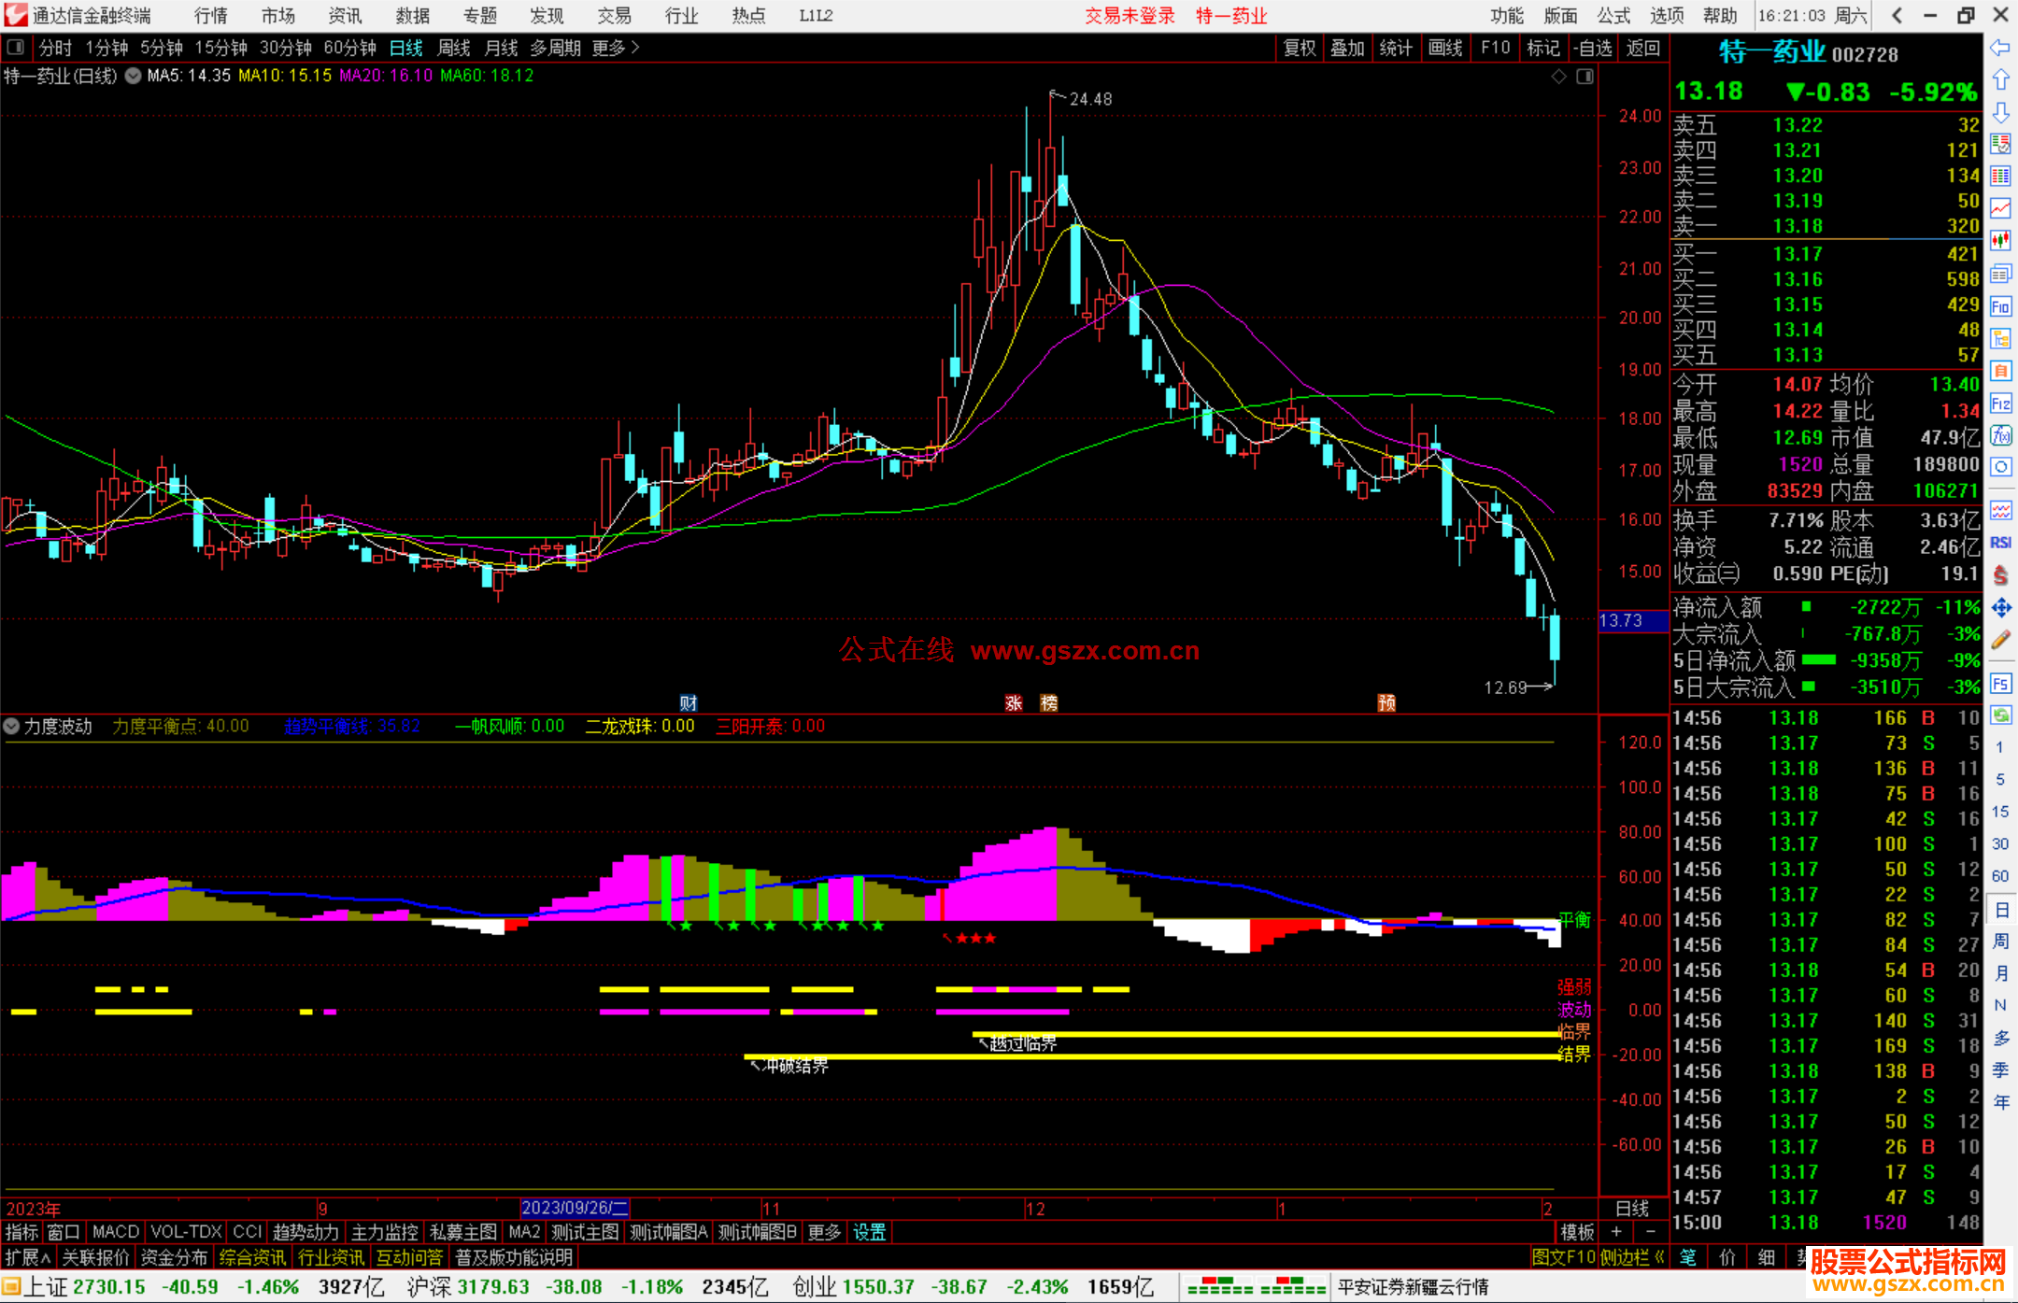2018x1303 pixels.
Task: Click the F10 sidebar icon
Action: pos(2000,306)
